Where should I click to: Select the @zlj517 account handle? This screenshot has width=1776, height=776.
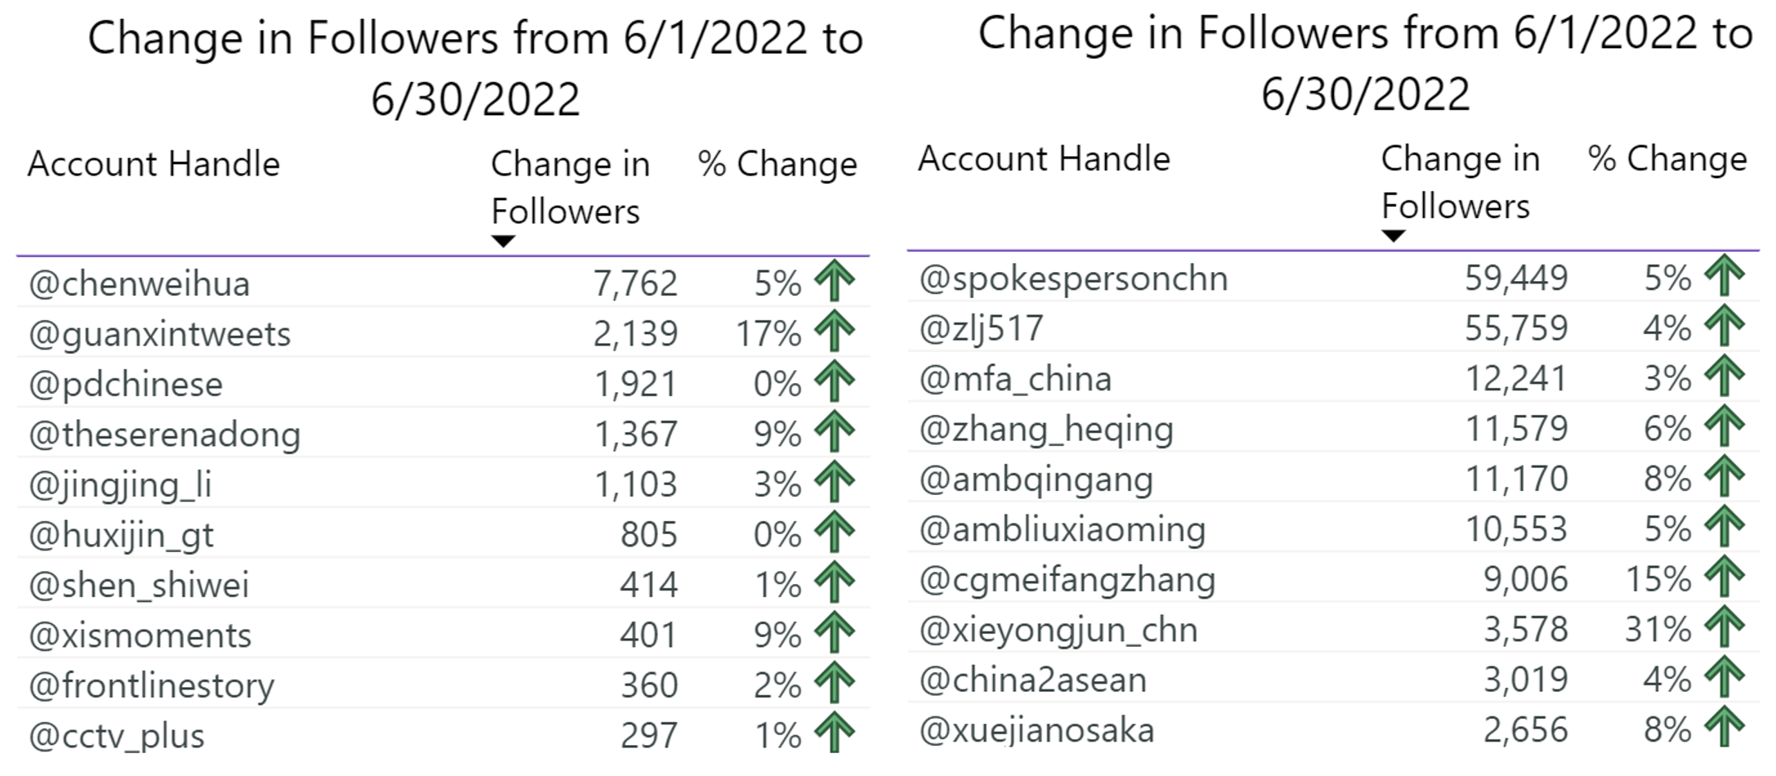pos(981,329)
